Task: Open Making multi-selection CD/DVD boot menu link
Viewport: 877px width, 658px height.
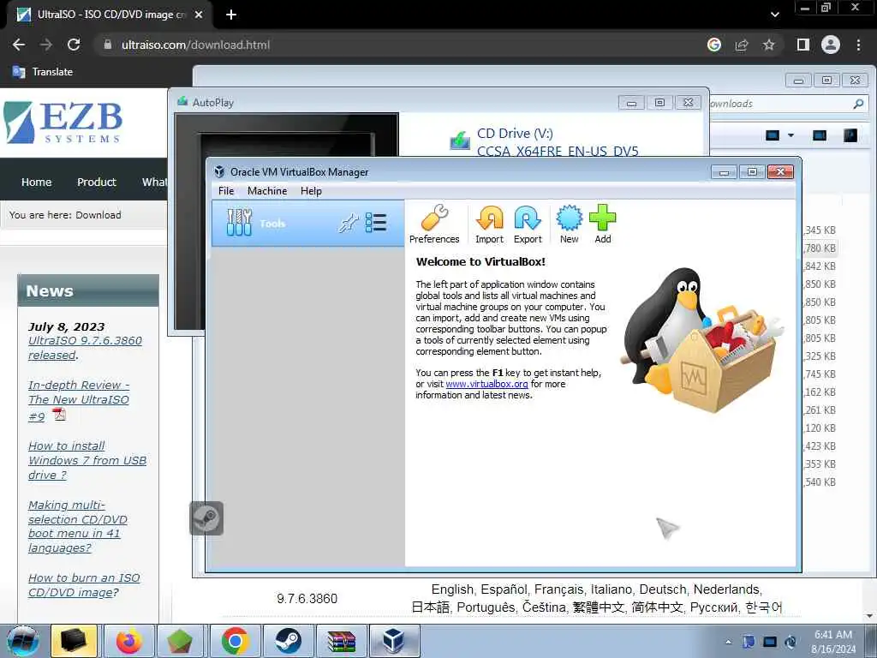Action: click(78, 526)
